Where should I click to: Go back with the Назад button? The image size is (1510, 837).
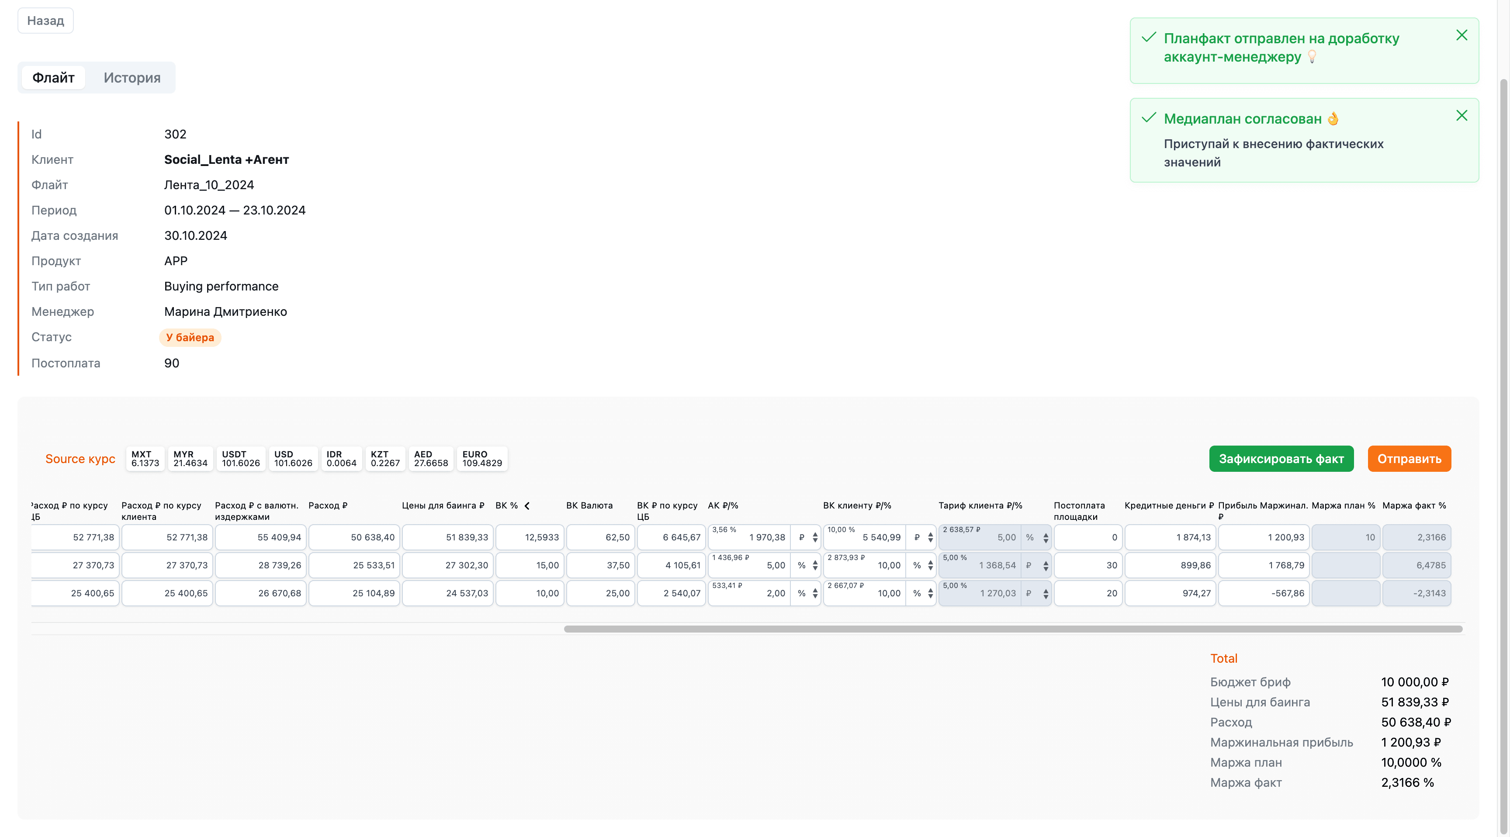click(45, 21)
